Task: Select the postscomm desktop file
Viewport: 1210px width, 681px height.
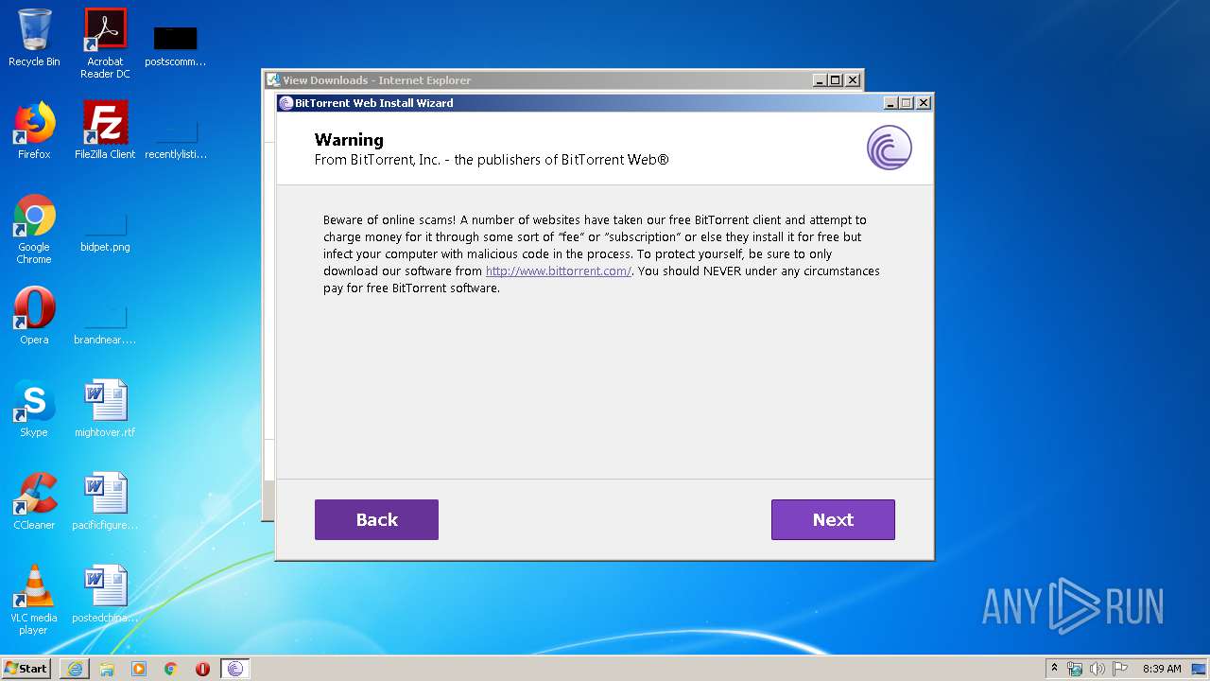Action: (x=175, y=44)
